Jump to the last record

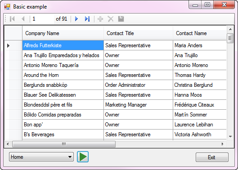[87, 19]
